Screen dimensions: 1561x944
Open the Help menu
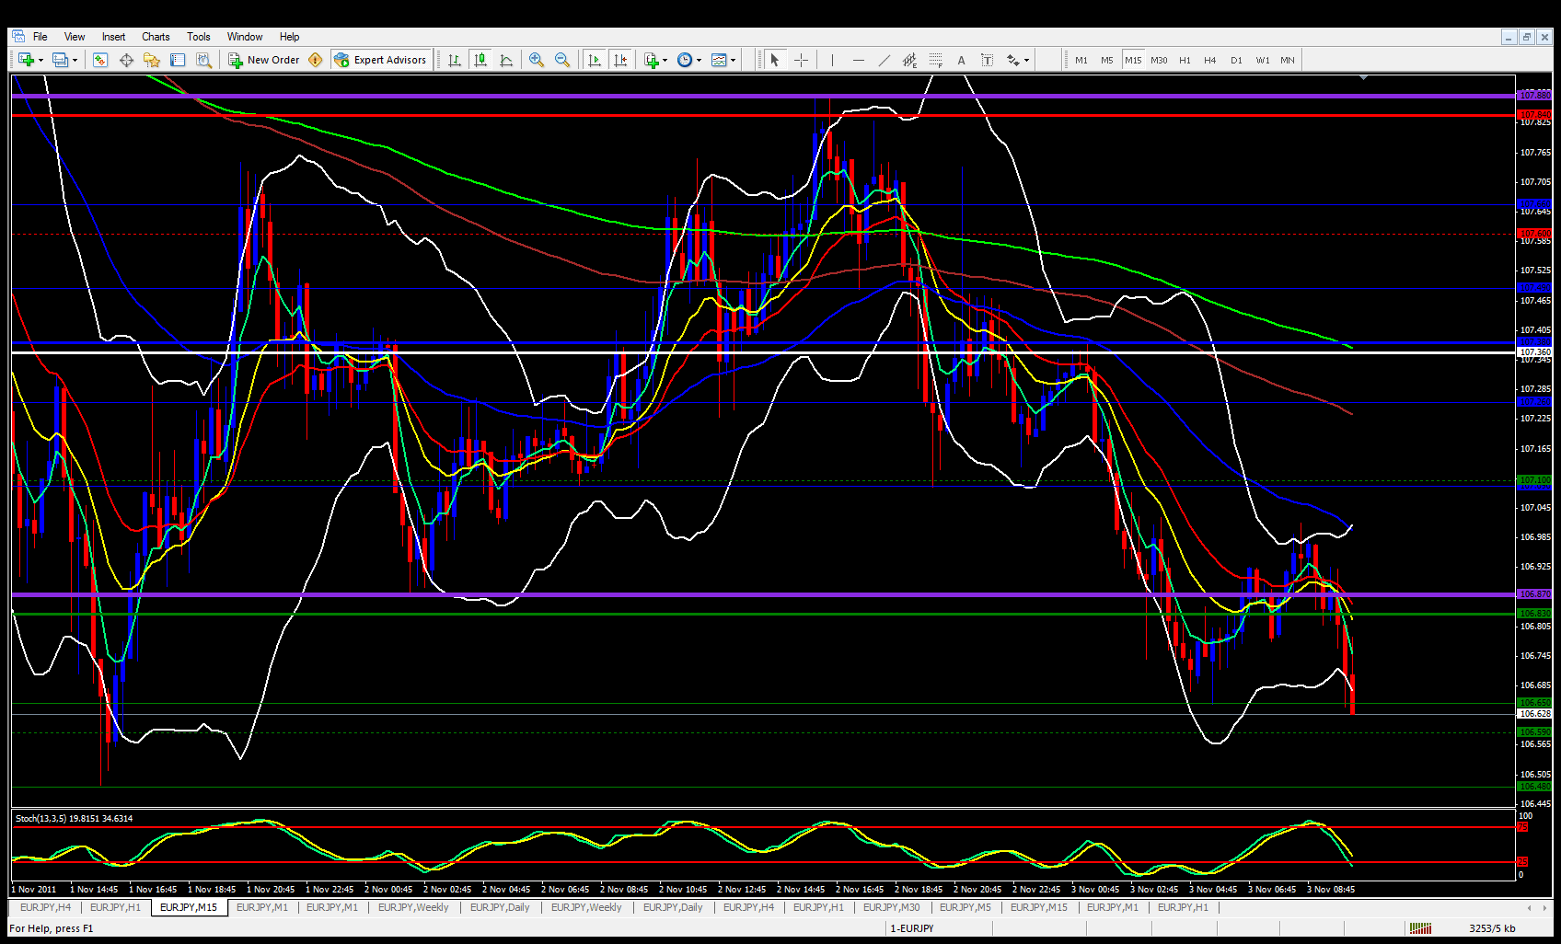[290, 37]
